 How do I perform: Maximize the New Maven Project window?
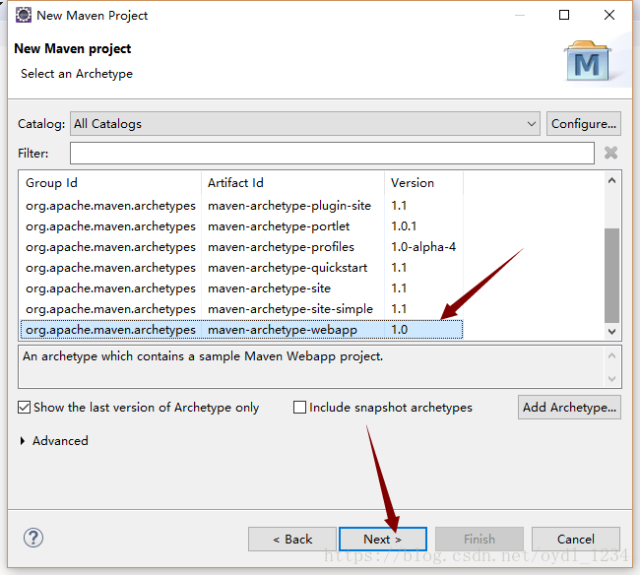click(x=564, y=15)
